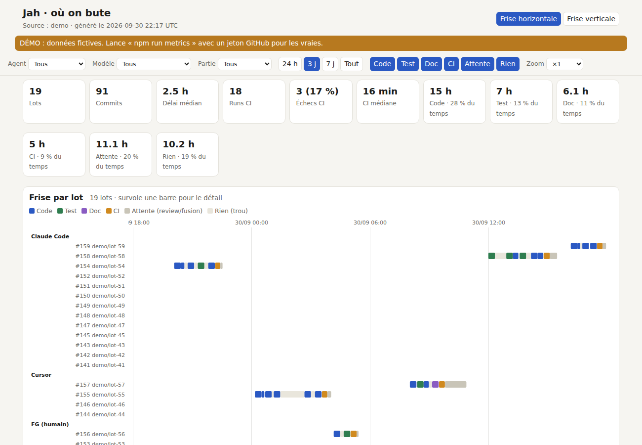Click the blue Code legend swatch
Viewport: 642px width, 445px height.
coord(32,211)
